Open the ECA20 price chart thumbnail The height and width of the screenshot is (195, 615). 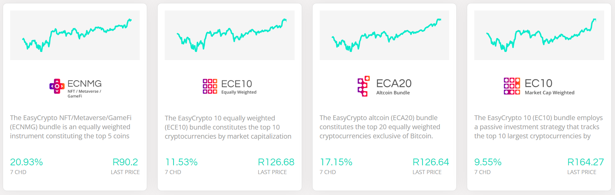[x=384, y=35]
